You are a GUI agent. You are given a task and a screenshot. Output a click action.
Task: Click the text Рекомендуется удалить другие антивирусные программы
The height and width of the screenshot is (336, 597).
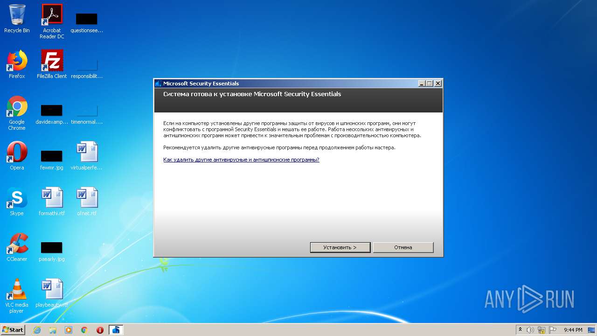click(279, 147)
